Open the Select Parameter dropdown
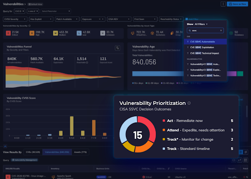Screen dimensions: 251x179 (56, 11)
